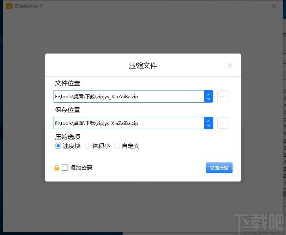Click the orange lock icon
The height and width of the screenshot is (235, 286).
57,168
